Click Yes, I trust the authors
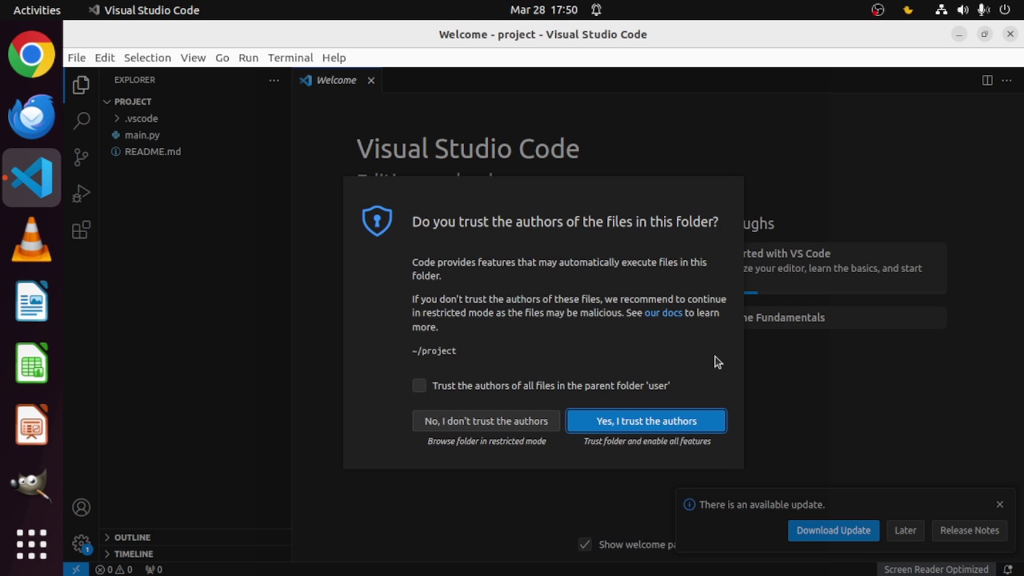 (x=646, y=421)
